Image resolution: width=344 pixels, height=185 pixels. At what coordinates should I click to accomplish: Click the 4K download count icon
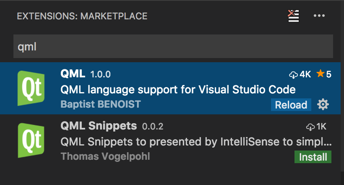(294, 74)
